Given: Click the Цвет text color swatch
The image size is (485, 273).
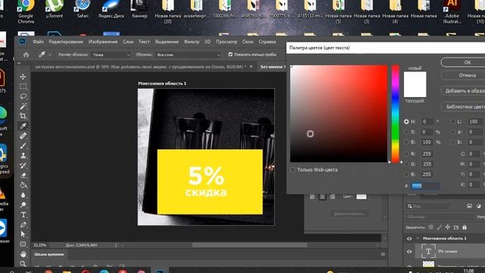Looking at the screenshot, I should (361, 196).
